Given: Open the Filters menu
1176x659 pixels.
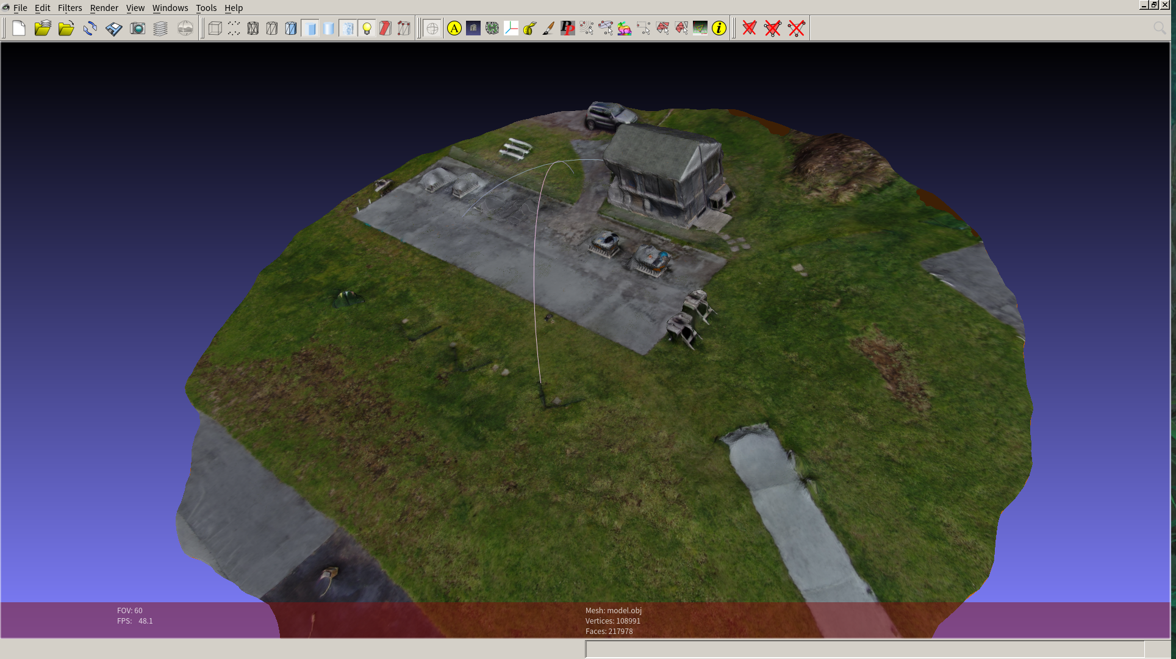Looking at the screenshot, I should click(x=70, y=8).
